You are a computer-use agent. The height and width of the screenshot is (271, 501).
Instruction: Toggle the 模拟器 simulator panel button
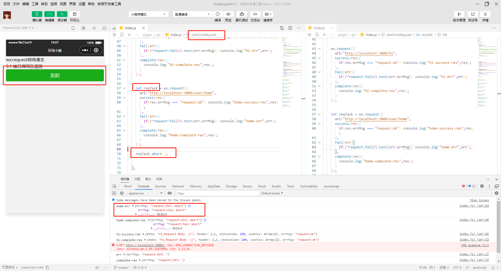click(x=37, y=14)
